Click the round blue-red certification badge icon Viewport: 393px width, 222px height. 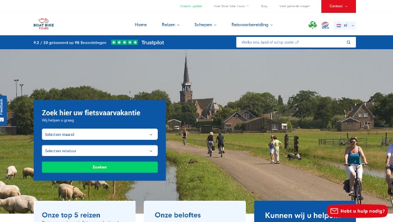[325, 25]
